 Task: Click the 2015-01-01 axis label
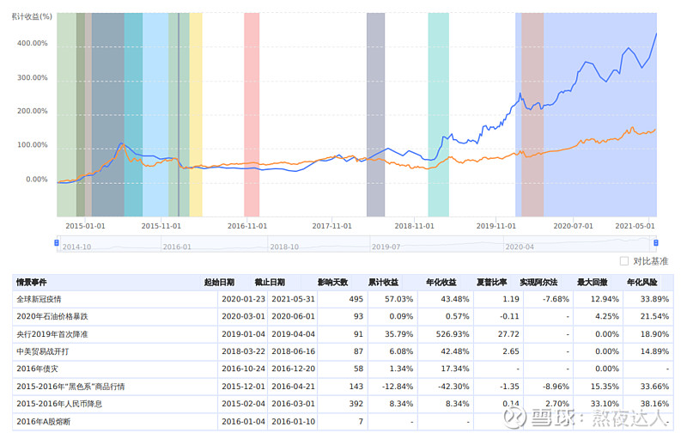(x=85, y=226)
